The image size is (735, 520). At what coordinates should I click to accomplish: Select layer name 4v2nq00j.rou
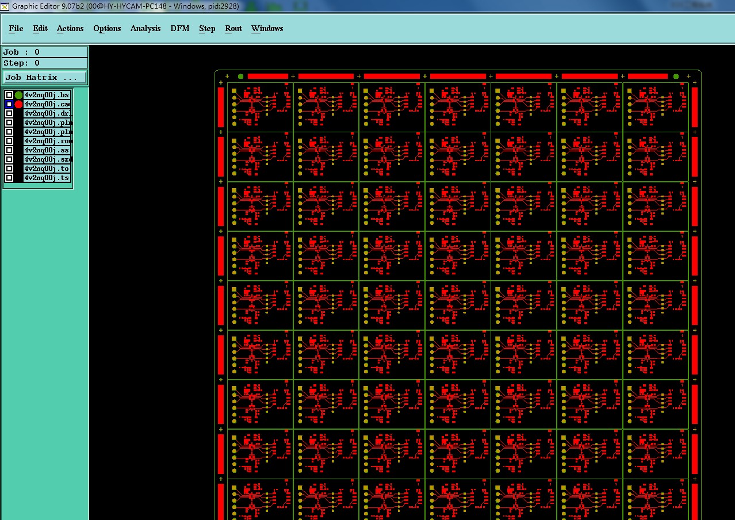point(47,141)
